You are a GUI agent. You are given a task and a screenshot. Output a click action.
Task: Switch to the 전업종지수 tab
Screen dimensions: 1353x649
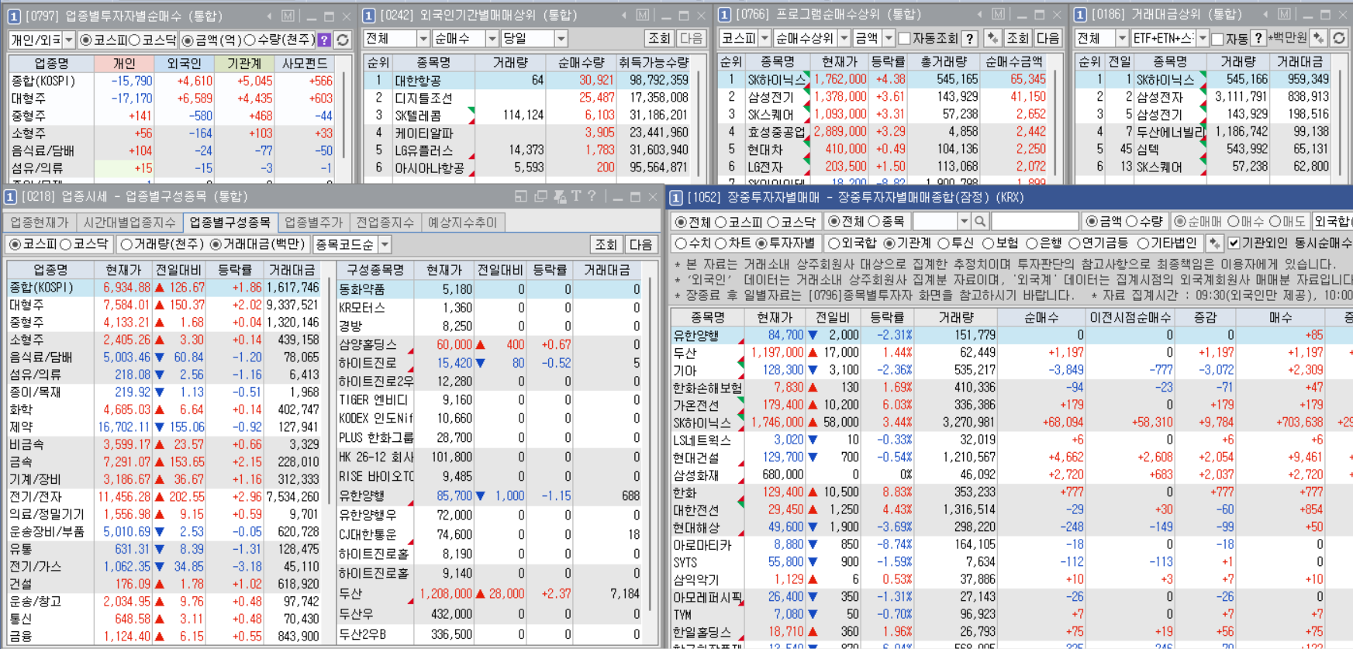(385, 223)
